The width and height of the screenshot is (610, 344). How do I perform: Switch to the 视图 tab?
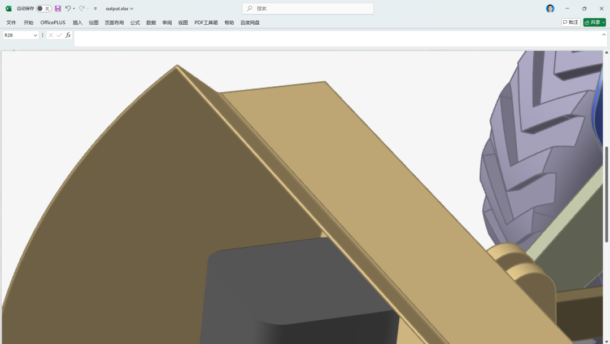[x=183, y=23]
